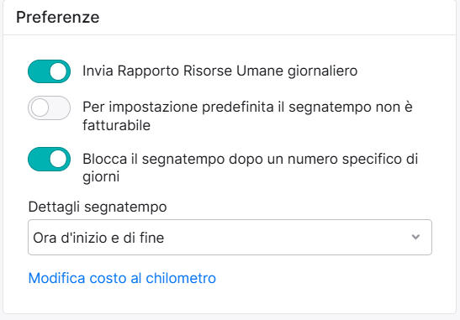Enable the non-billable timer default toggle
460x320 pixels.
click(x=49, y=108)
